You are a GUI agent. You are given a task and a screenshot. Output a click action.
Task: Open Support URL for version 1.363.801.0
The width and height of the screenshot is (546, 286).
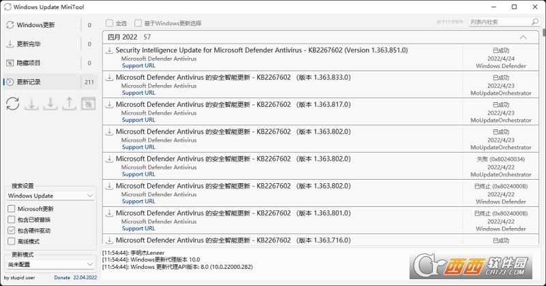pyautogui.click(x=139, y=228)
